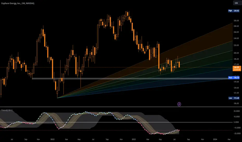Click the 121.00 price axis value
242x142 pixels.
[236, 93]
